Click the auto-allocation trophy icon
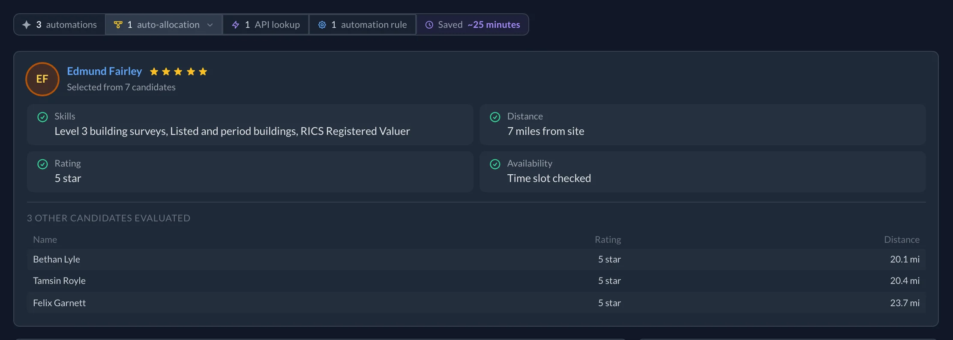Viewport: 953px width, 340px height. [x=118, y=25]
